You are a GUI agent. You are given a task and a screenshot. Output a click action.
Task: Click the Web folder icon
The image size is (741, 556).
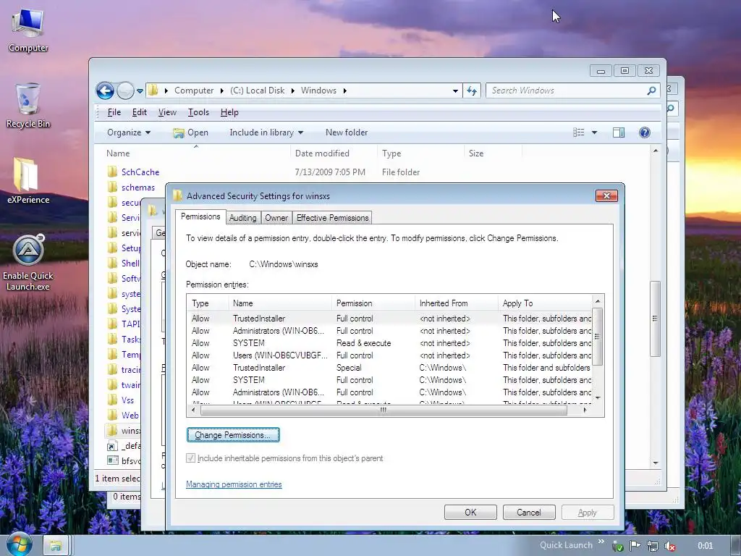(x=112, y=415)
